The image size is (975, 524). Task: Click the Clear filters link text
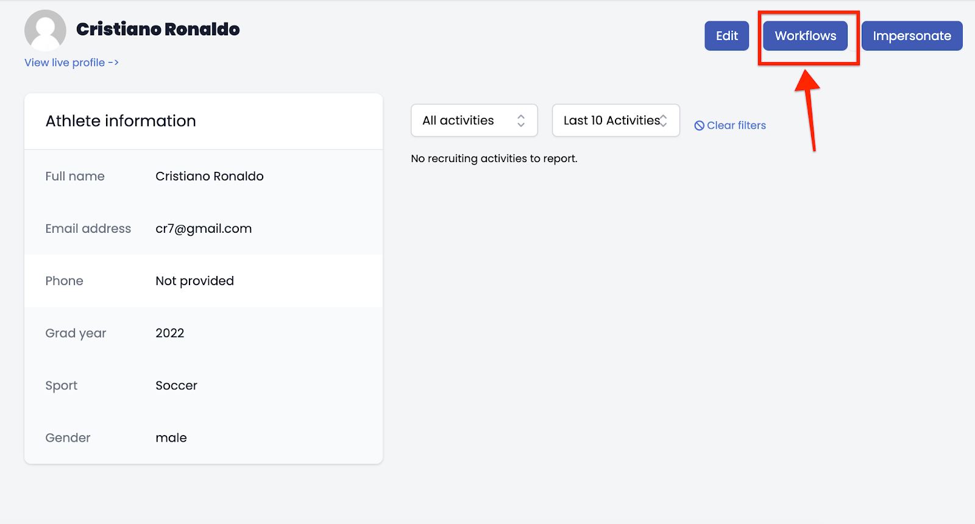736,126
